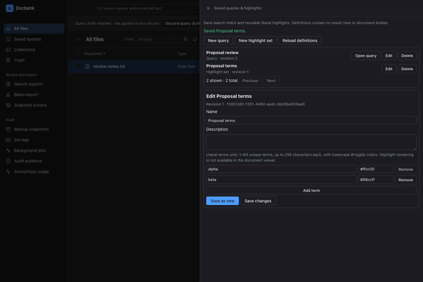Close the Saved queries & highlights panel
The height and width of the screenshot is (282, 423).
pyautogui.click(x=208, y=8)
